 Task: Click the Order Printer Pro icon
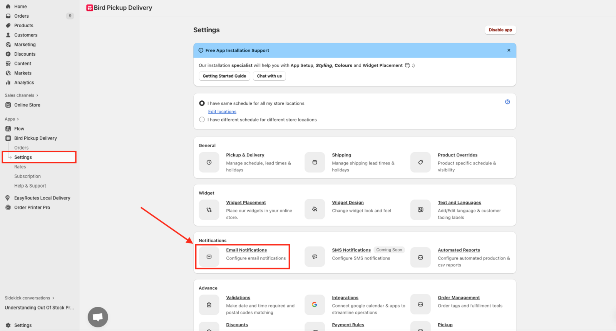pyautogui.click(x=8, y=208)
